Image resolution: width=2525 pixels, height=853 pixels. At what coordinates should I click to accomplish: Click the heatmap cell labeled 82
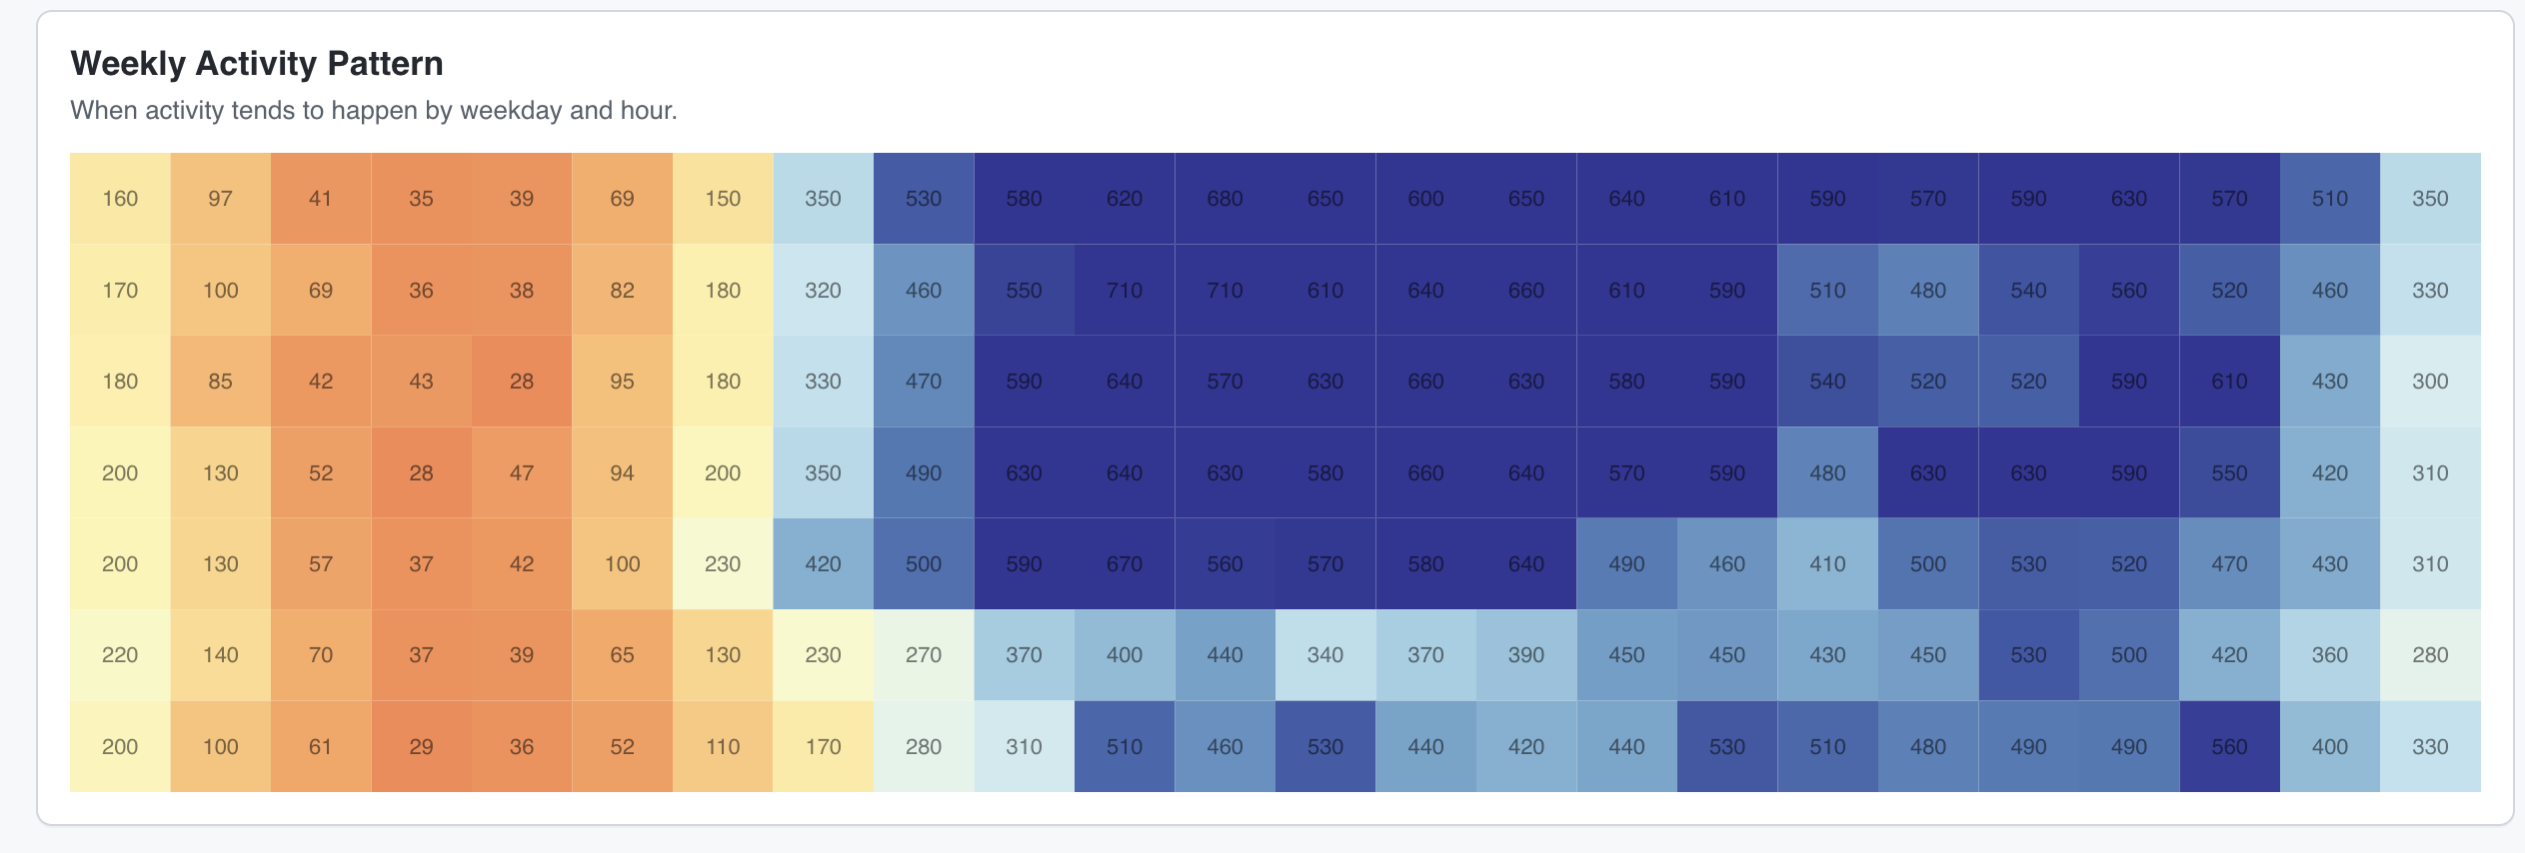(622, 290)
